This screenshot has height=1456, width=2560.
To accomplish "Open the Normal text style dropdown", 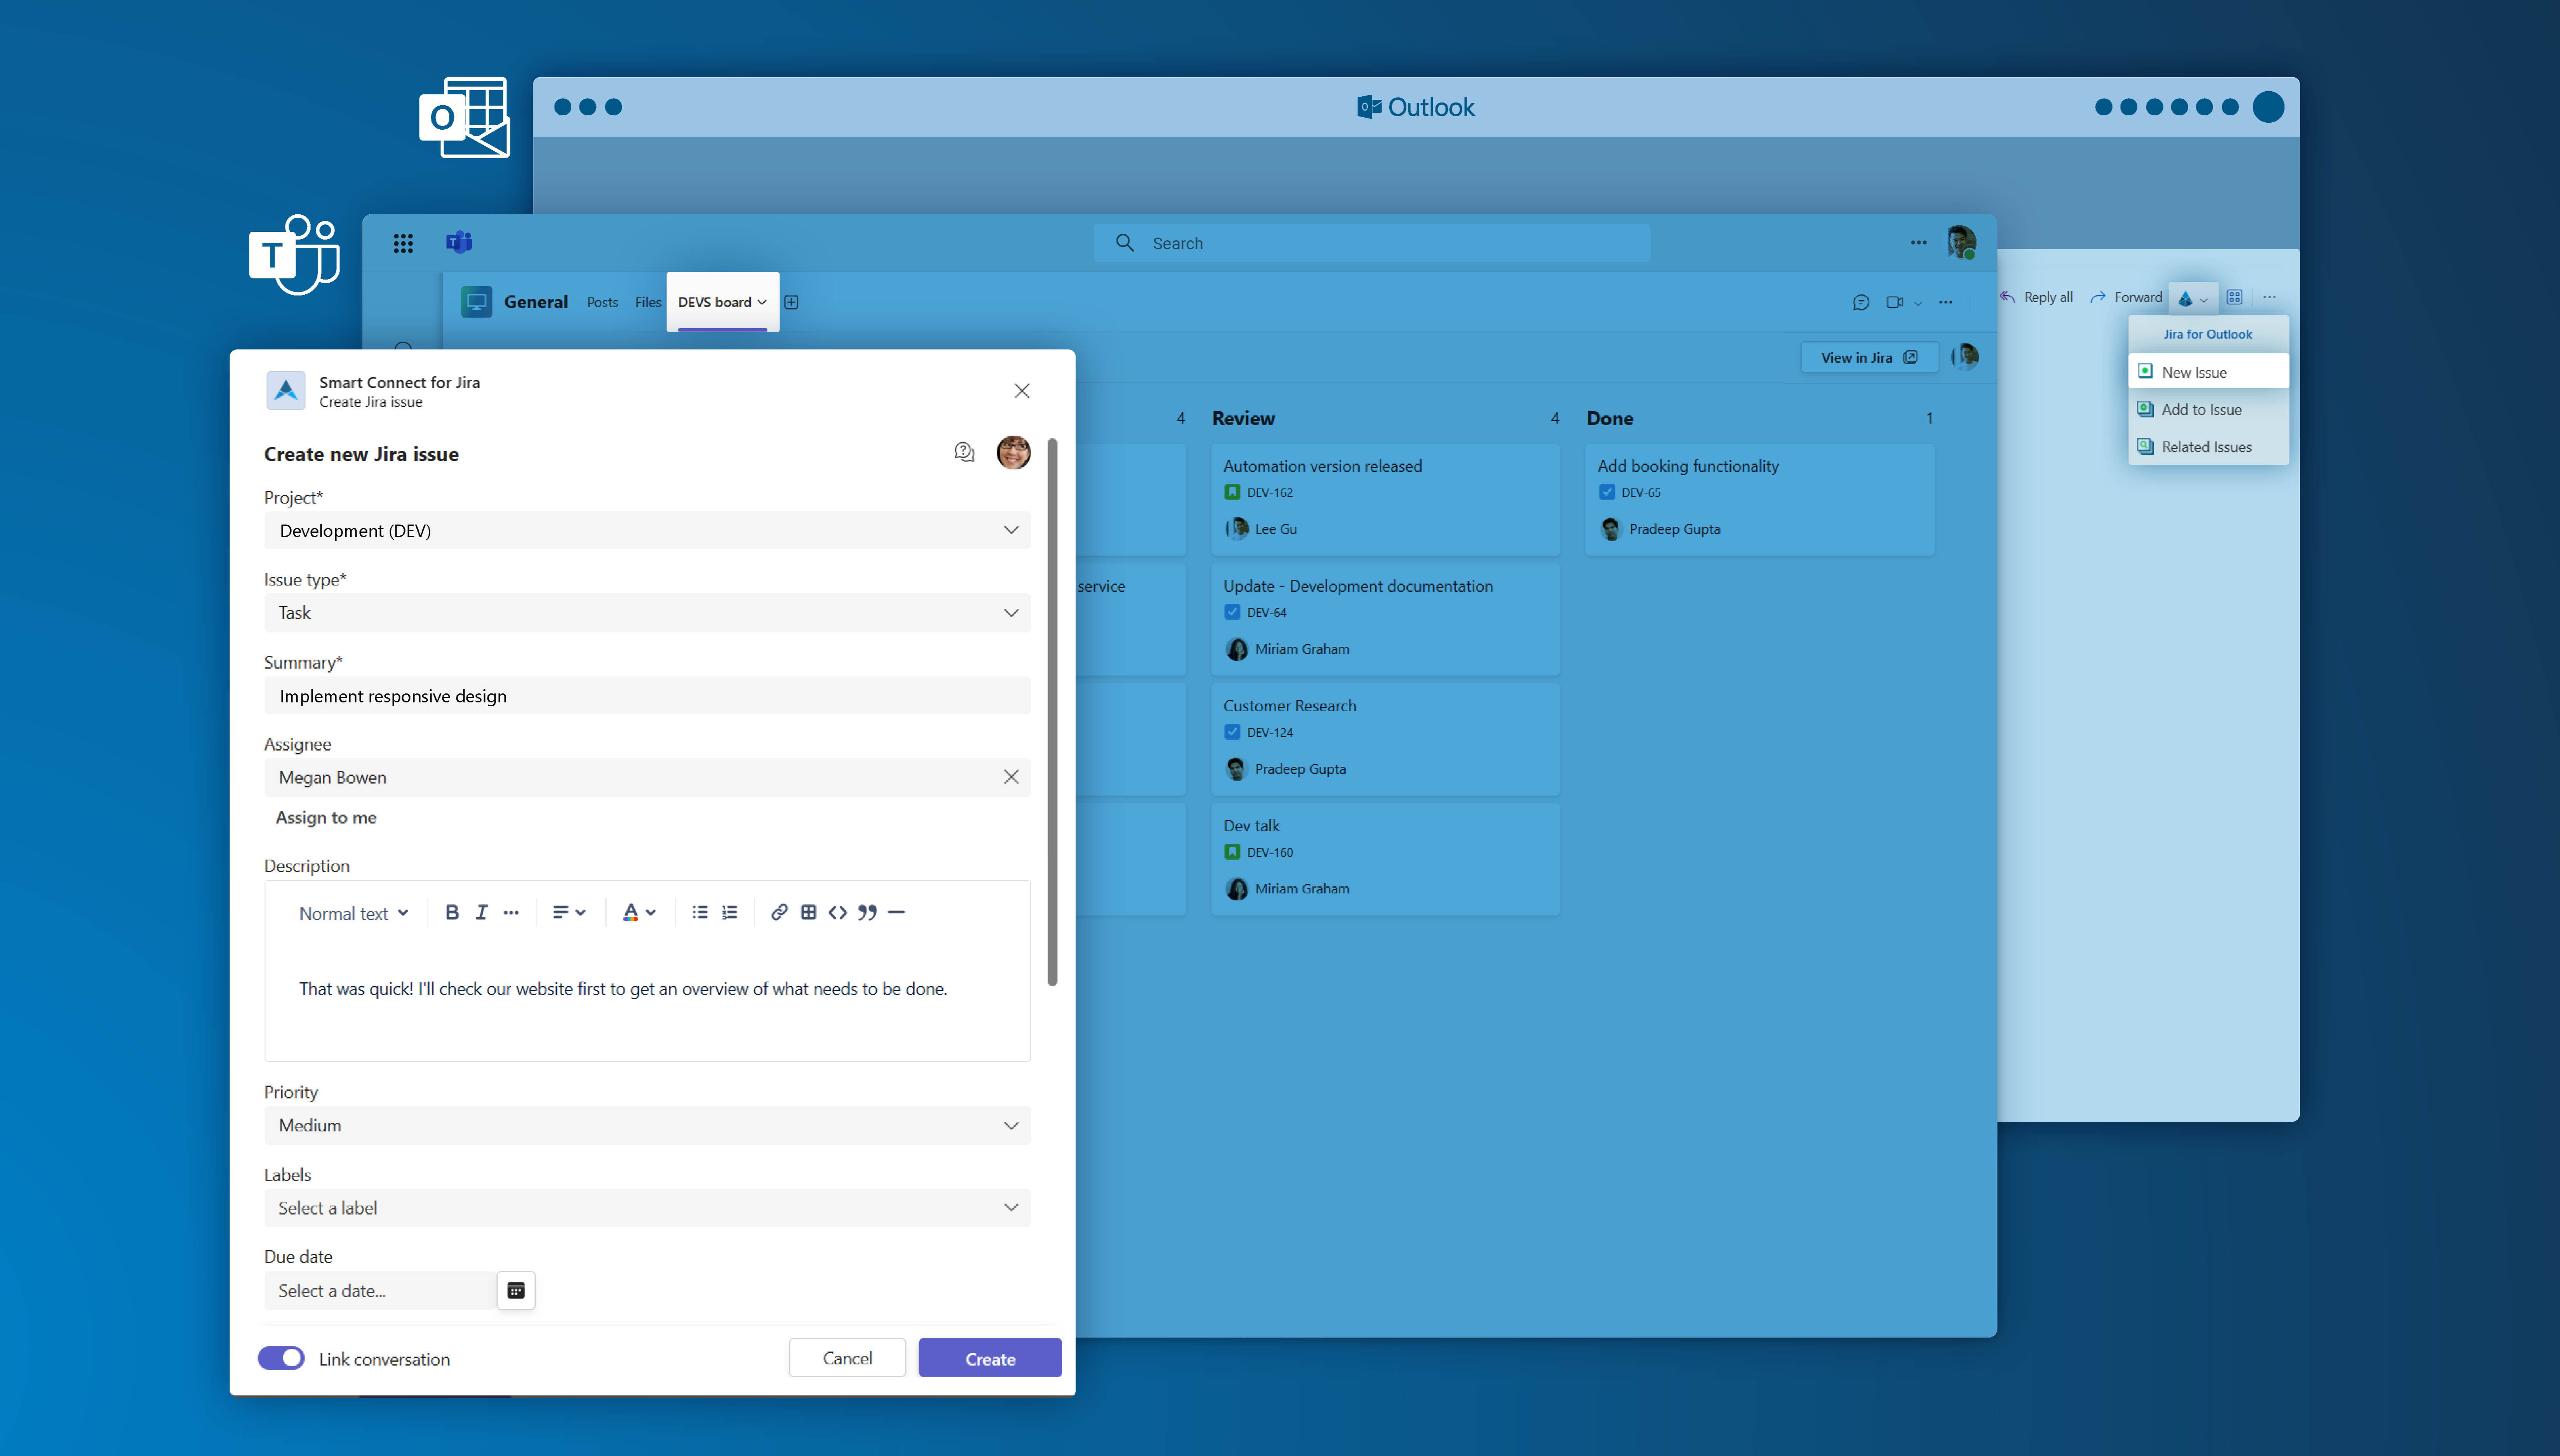I will pos(353,913).
